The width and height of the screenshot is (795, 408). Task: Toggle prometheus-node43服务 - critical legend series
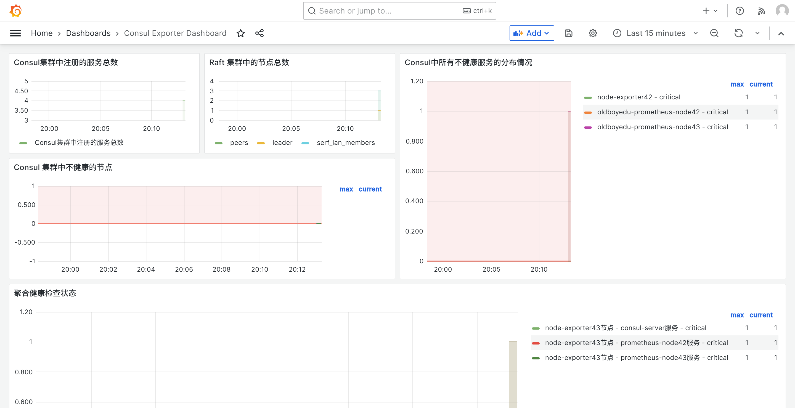pos(636,358)
